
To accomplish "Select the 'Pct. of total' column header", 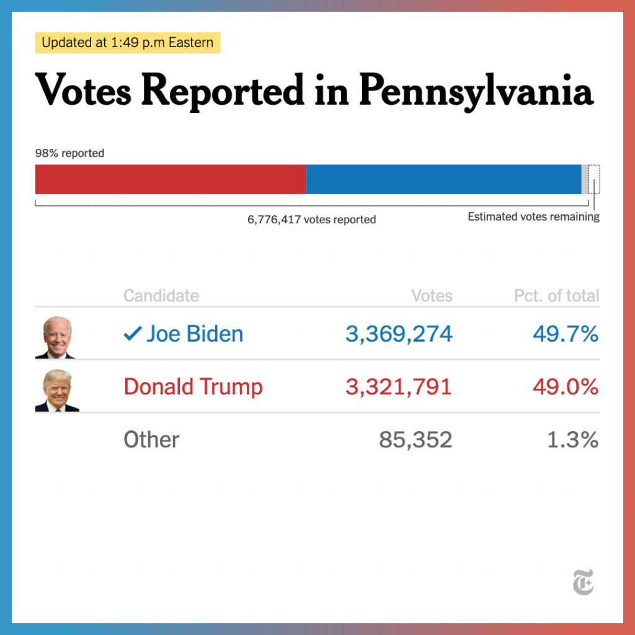I will pos(556,296).
